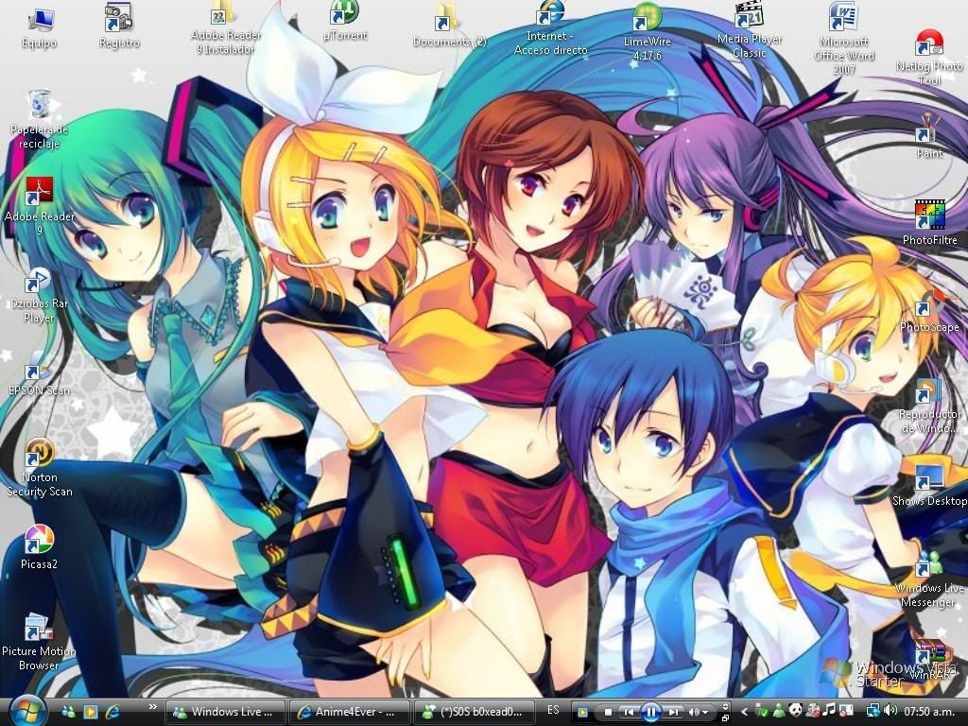Toggle Media Player toolbar video/visualization window
Image resolution: width=968 pixels, height=726 pixels.
[725, 706]
